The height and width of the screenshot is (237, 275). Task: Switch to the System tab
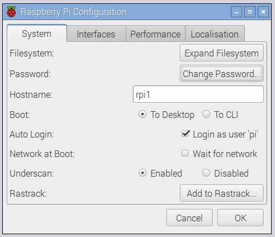(37, 34)
